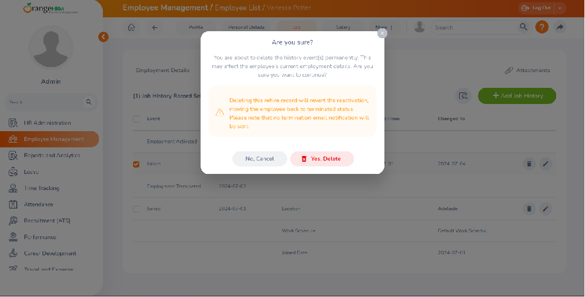585x297 pixels.
Task: Click No, Cancel button
Action: tap(260, 158)
